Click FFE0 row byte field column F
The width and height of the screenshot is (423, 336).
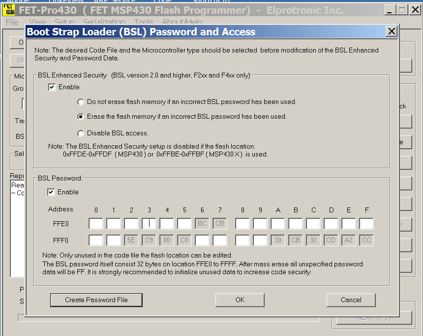tap(366, 224)
